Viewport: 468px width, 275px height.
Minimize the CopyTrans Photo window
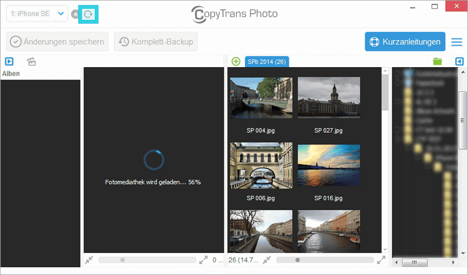(413, 7)
